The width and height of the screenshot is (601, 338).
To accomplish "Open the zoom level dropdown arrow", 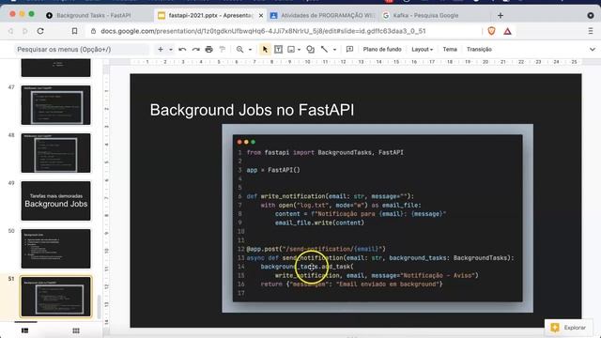I will pyautogui.click(x=250, y=50).
